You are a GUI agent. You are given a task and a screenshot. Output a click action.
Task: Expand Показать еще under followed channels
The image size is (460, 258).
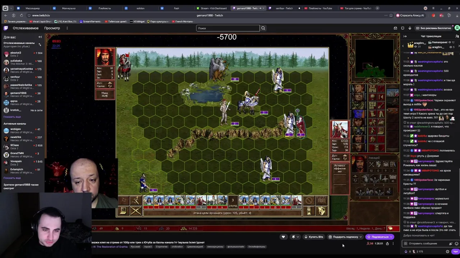tap(12, 117)
